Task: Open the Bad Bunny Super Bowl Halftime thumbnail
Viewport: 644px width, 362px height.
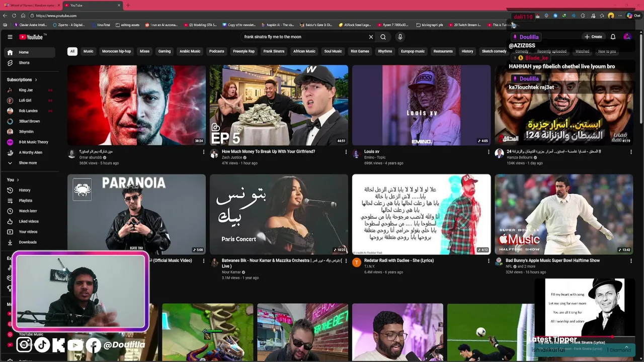Action: pyautogui.click(x=563, y=214)
